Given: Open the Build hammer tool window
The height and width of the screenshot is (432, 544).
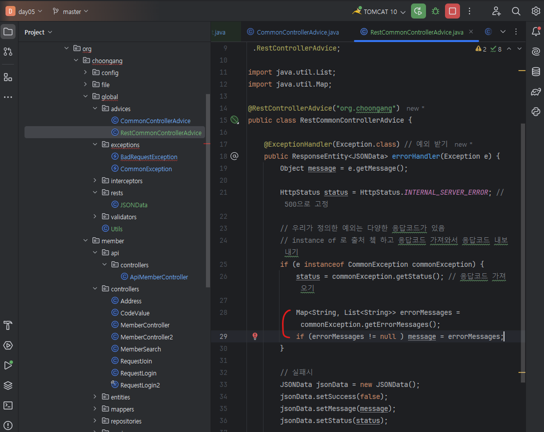Looking at the screenshot, I should click(8, 325).
